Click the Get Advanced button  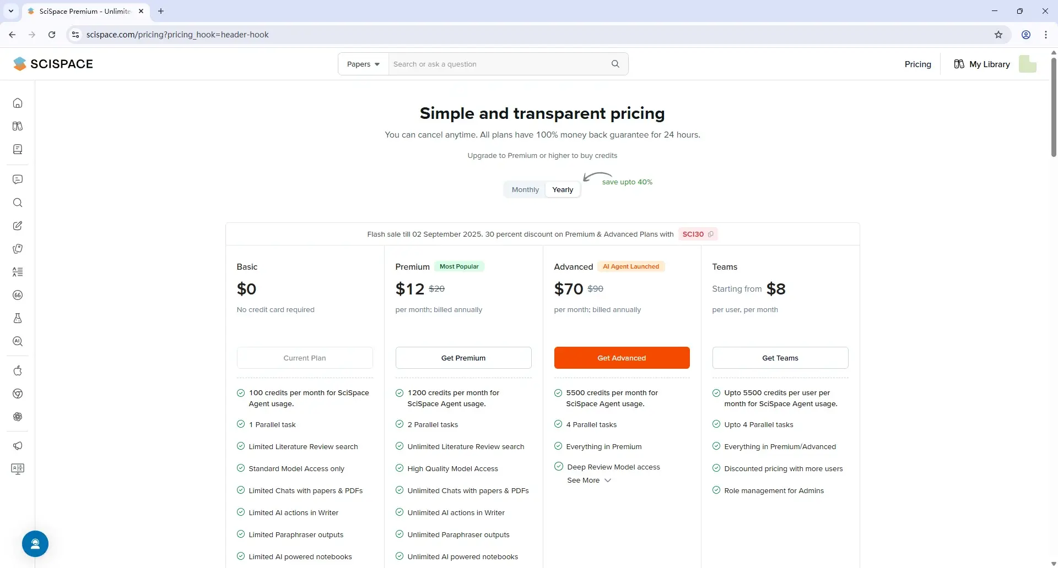coord(622,358)
